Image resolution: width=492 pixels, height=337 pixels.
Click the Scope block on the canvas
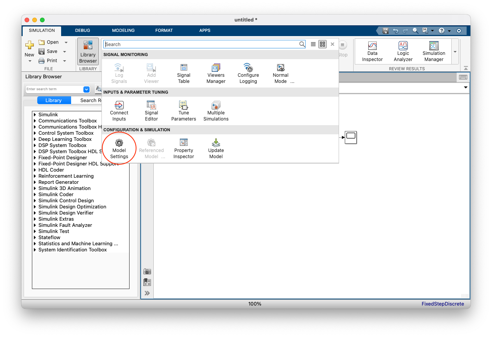pos(351,137)
